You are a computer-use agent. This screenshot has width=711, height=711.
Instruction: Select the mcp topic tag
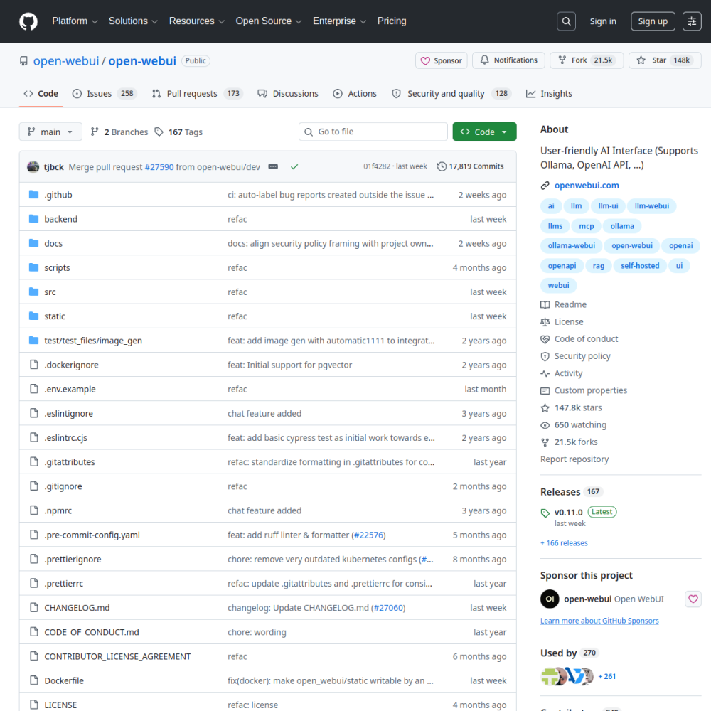(x=586, y=226)
